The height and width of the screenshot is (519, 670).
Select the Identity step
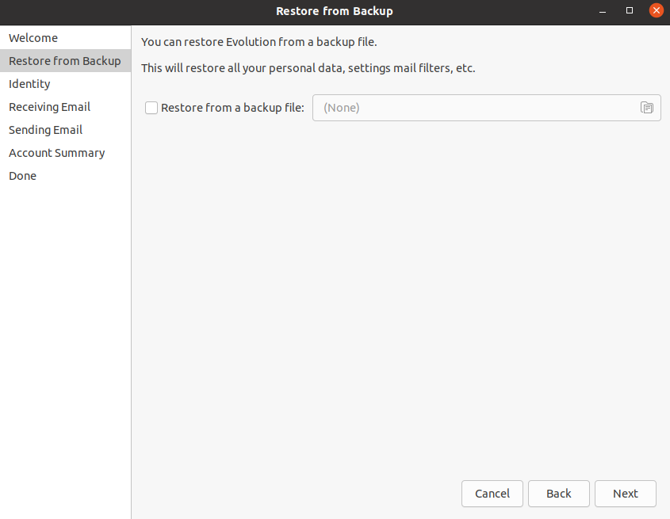tap(29, 84)
